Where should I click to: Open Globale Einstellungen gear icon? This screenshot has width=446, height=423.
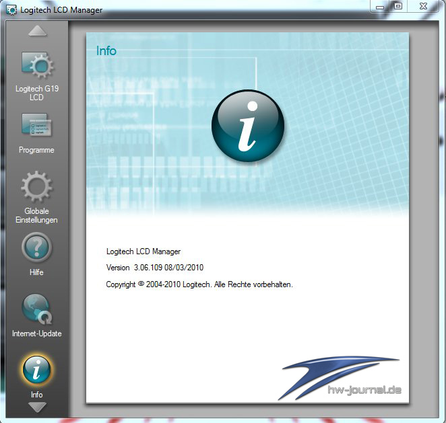coord(36,186)
